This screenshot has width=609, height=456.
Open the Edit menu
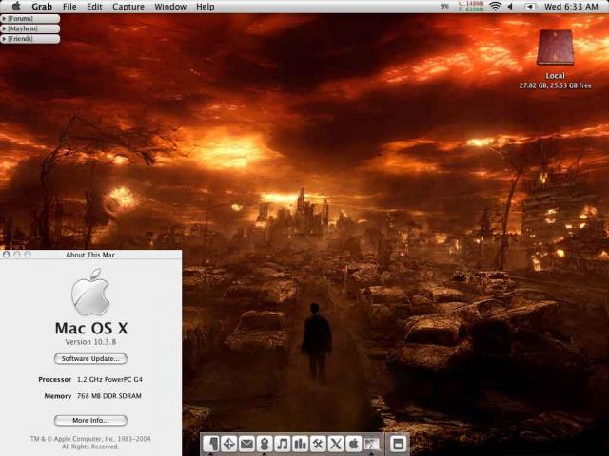(94, 7)
